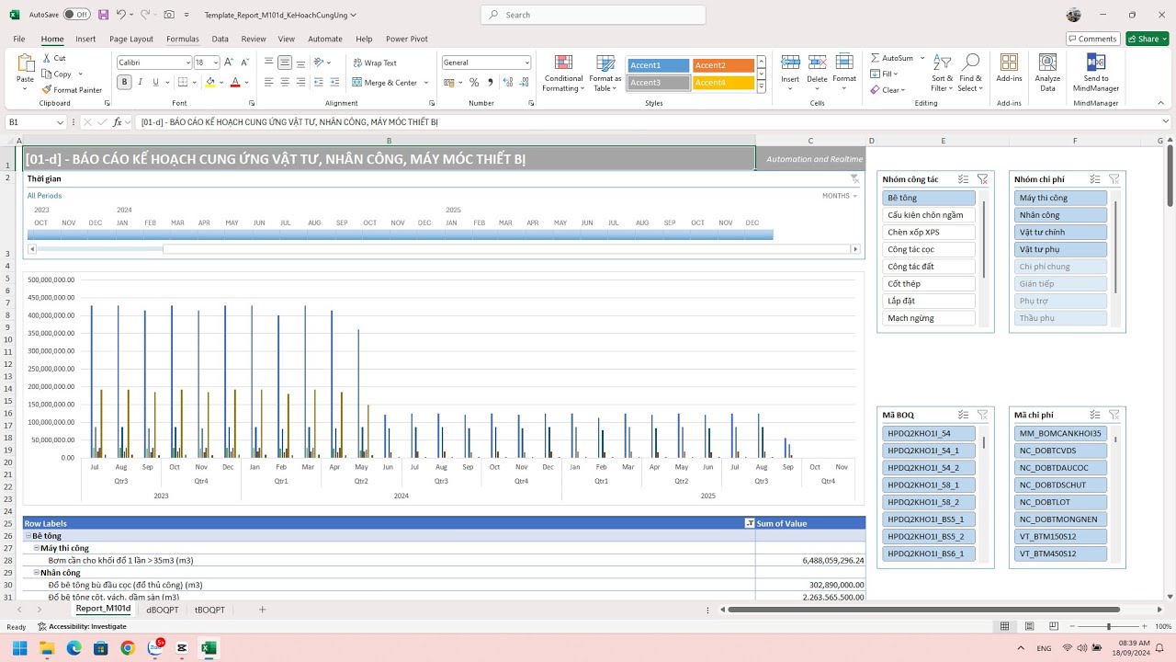Clear the Thời gian timeline filter
Image resolution: width=1176 pixels, height=662 pixels.
[x=854, y=178]
